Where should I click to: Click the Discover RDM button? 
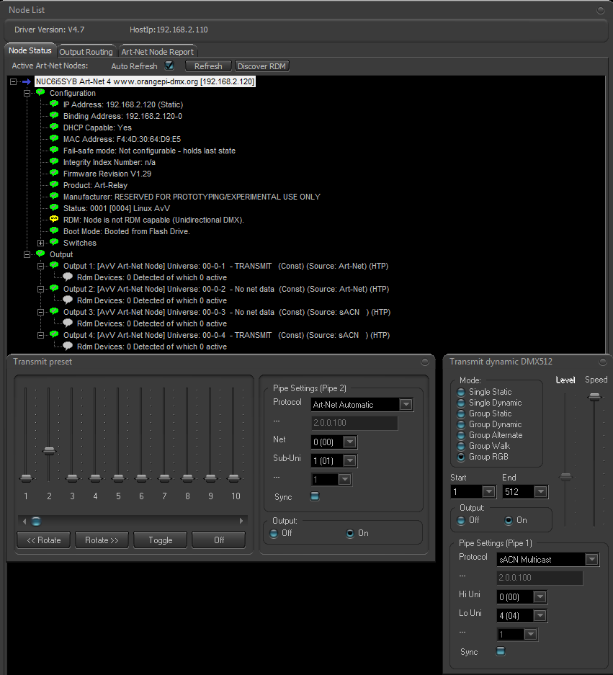tap(261, 66)
